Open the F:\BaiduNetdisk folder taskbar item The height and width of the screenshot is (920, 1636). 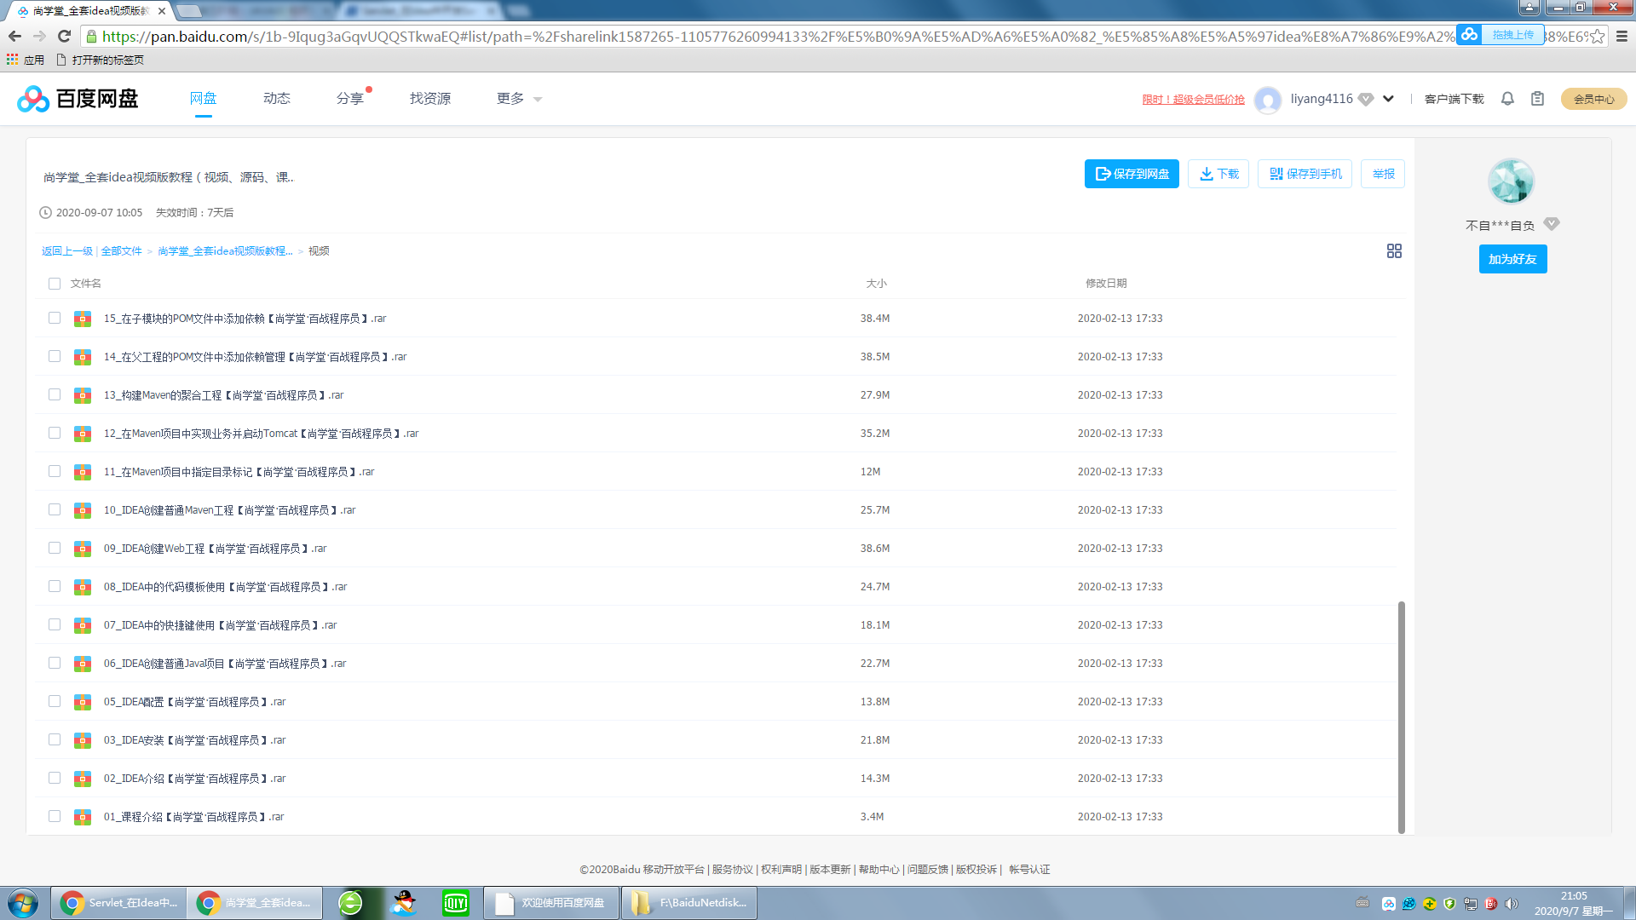pos(688,903)
